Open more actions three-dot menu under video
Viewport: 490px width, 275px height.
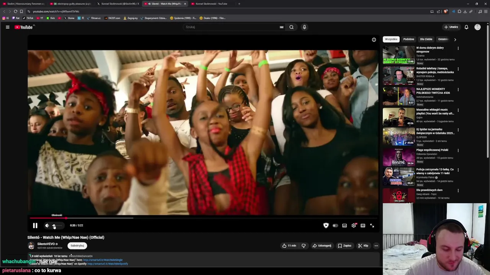tap(376, 246)
